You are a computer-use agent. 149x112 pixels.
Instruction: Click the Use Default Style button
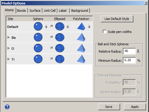pyautogui.click(x=117, y=19)
